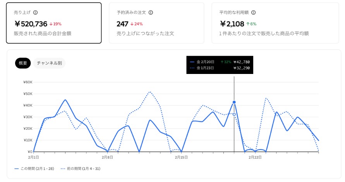Screen dimensions: 345x182
Task: Toggle legend item この期間 (2月1-28)
Action: tap(34, 168)
